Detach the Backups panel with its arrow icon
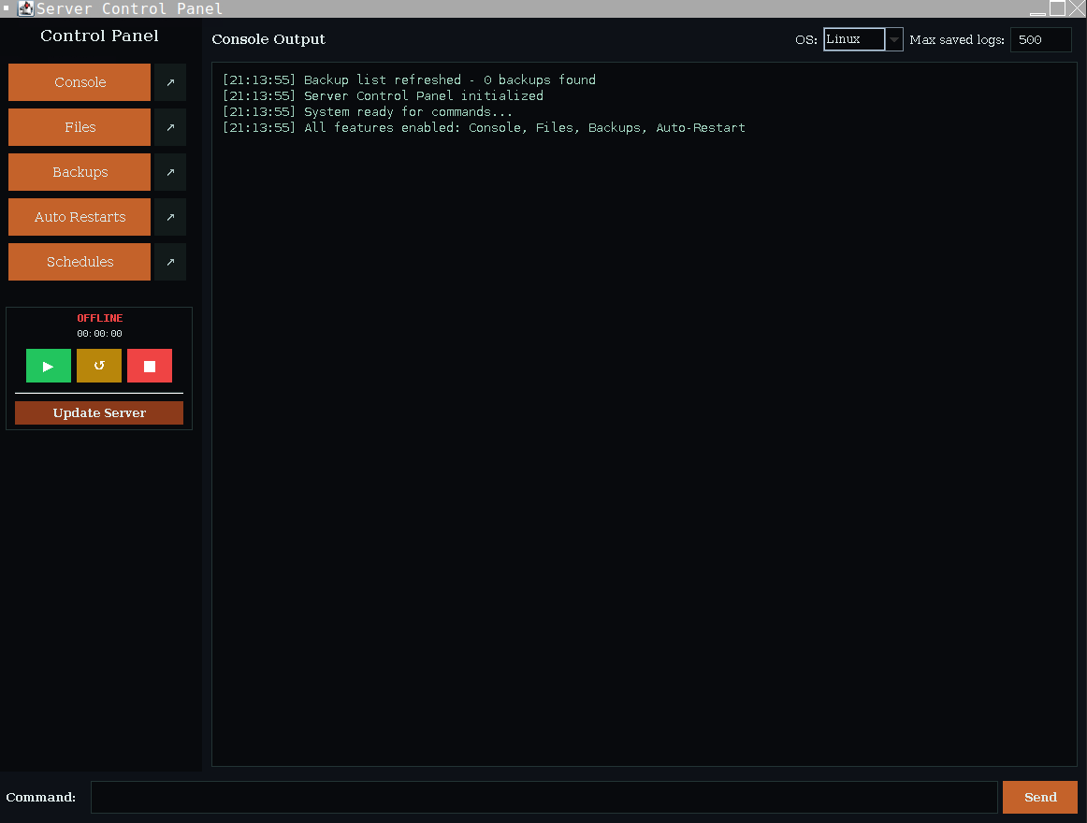The image size is (1087, 823). click(171, 172)
